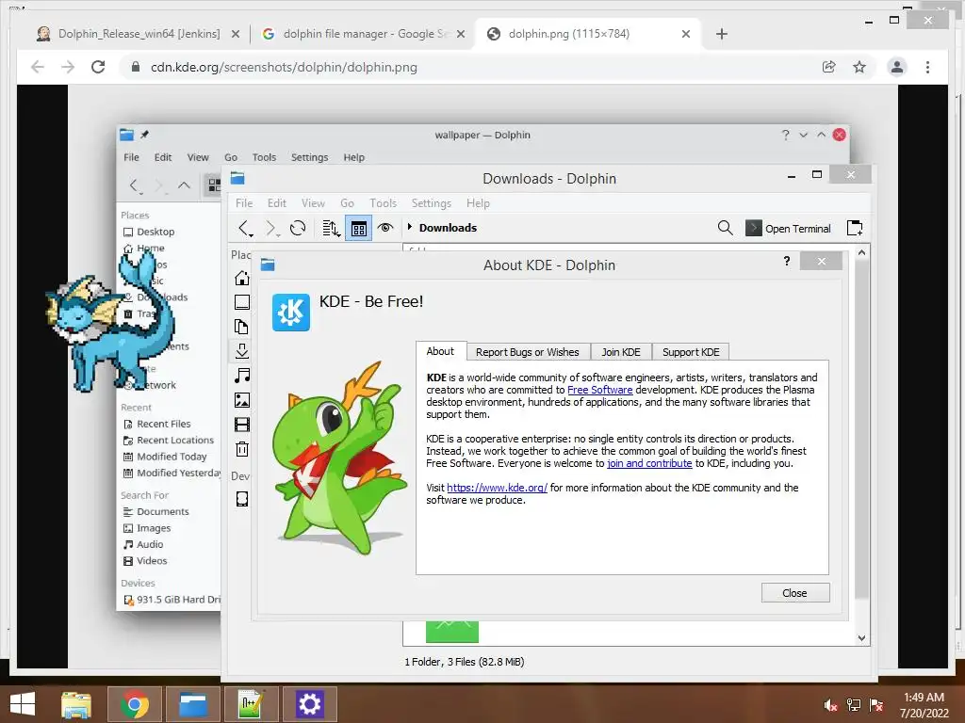The width and height of the screenshot is (965, 723).
Task: Click the scroll down arrow in Dolphin file view
Action: pos(861,638)
